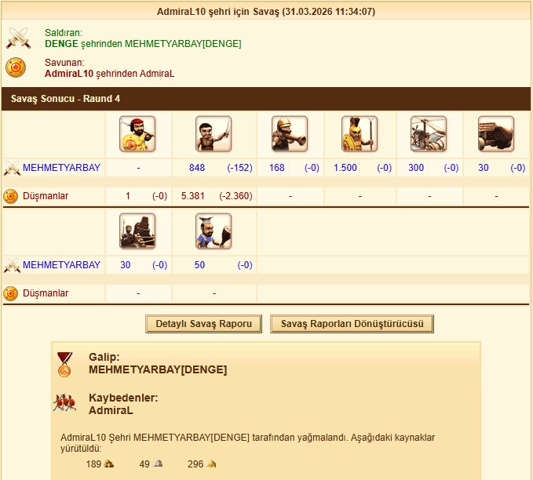This screenshot has width=533, height=480.
Task: Click the looted sulphur amount 296
Action: click(x=195, y=464)
